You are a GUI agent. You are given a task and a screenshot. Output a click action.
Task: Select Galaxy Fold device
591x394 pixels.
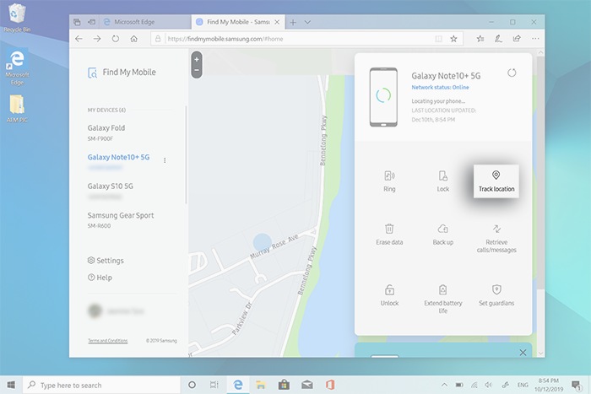(x=106, y=132)
